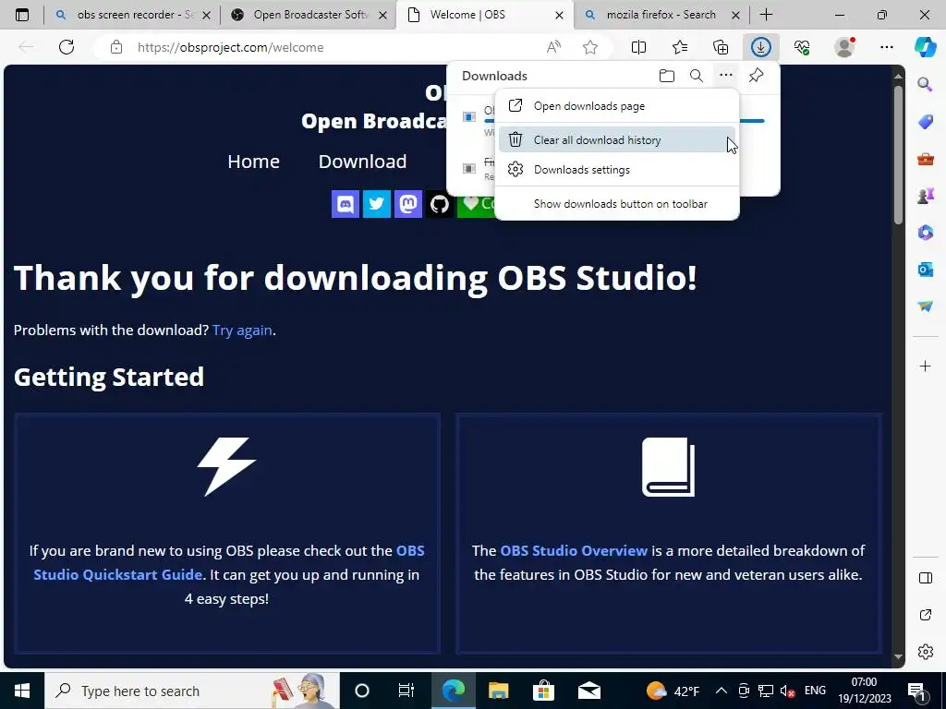
Task: Open the profile avatar icon
Action: tap(844, 47)
